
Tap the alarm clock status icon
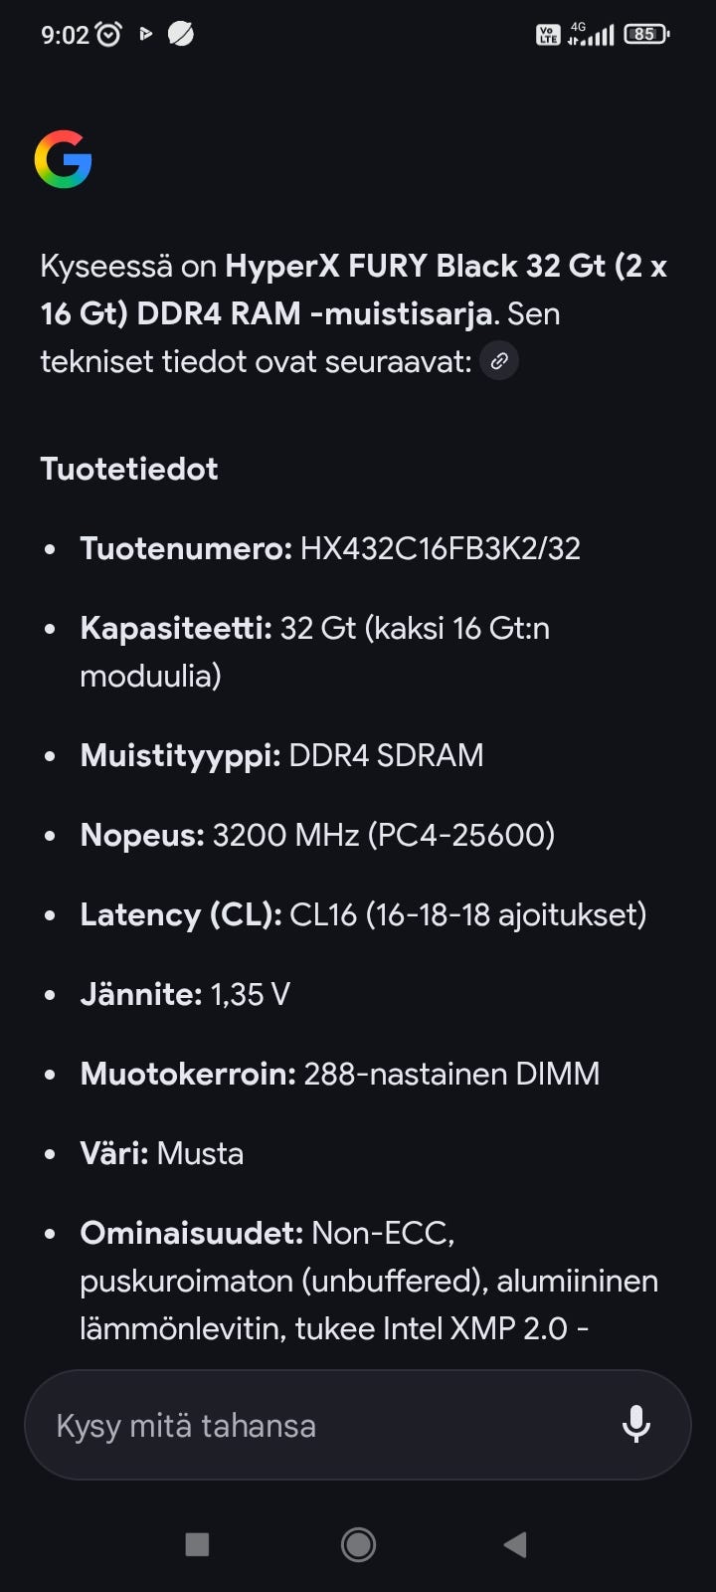click(x=108, y=35)
